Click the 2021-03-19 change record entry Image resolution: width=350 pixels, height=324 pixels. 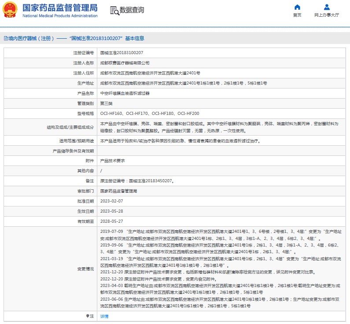click(221, 262)
